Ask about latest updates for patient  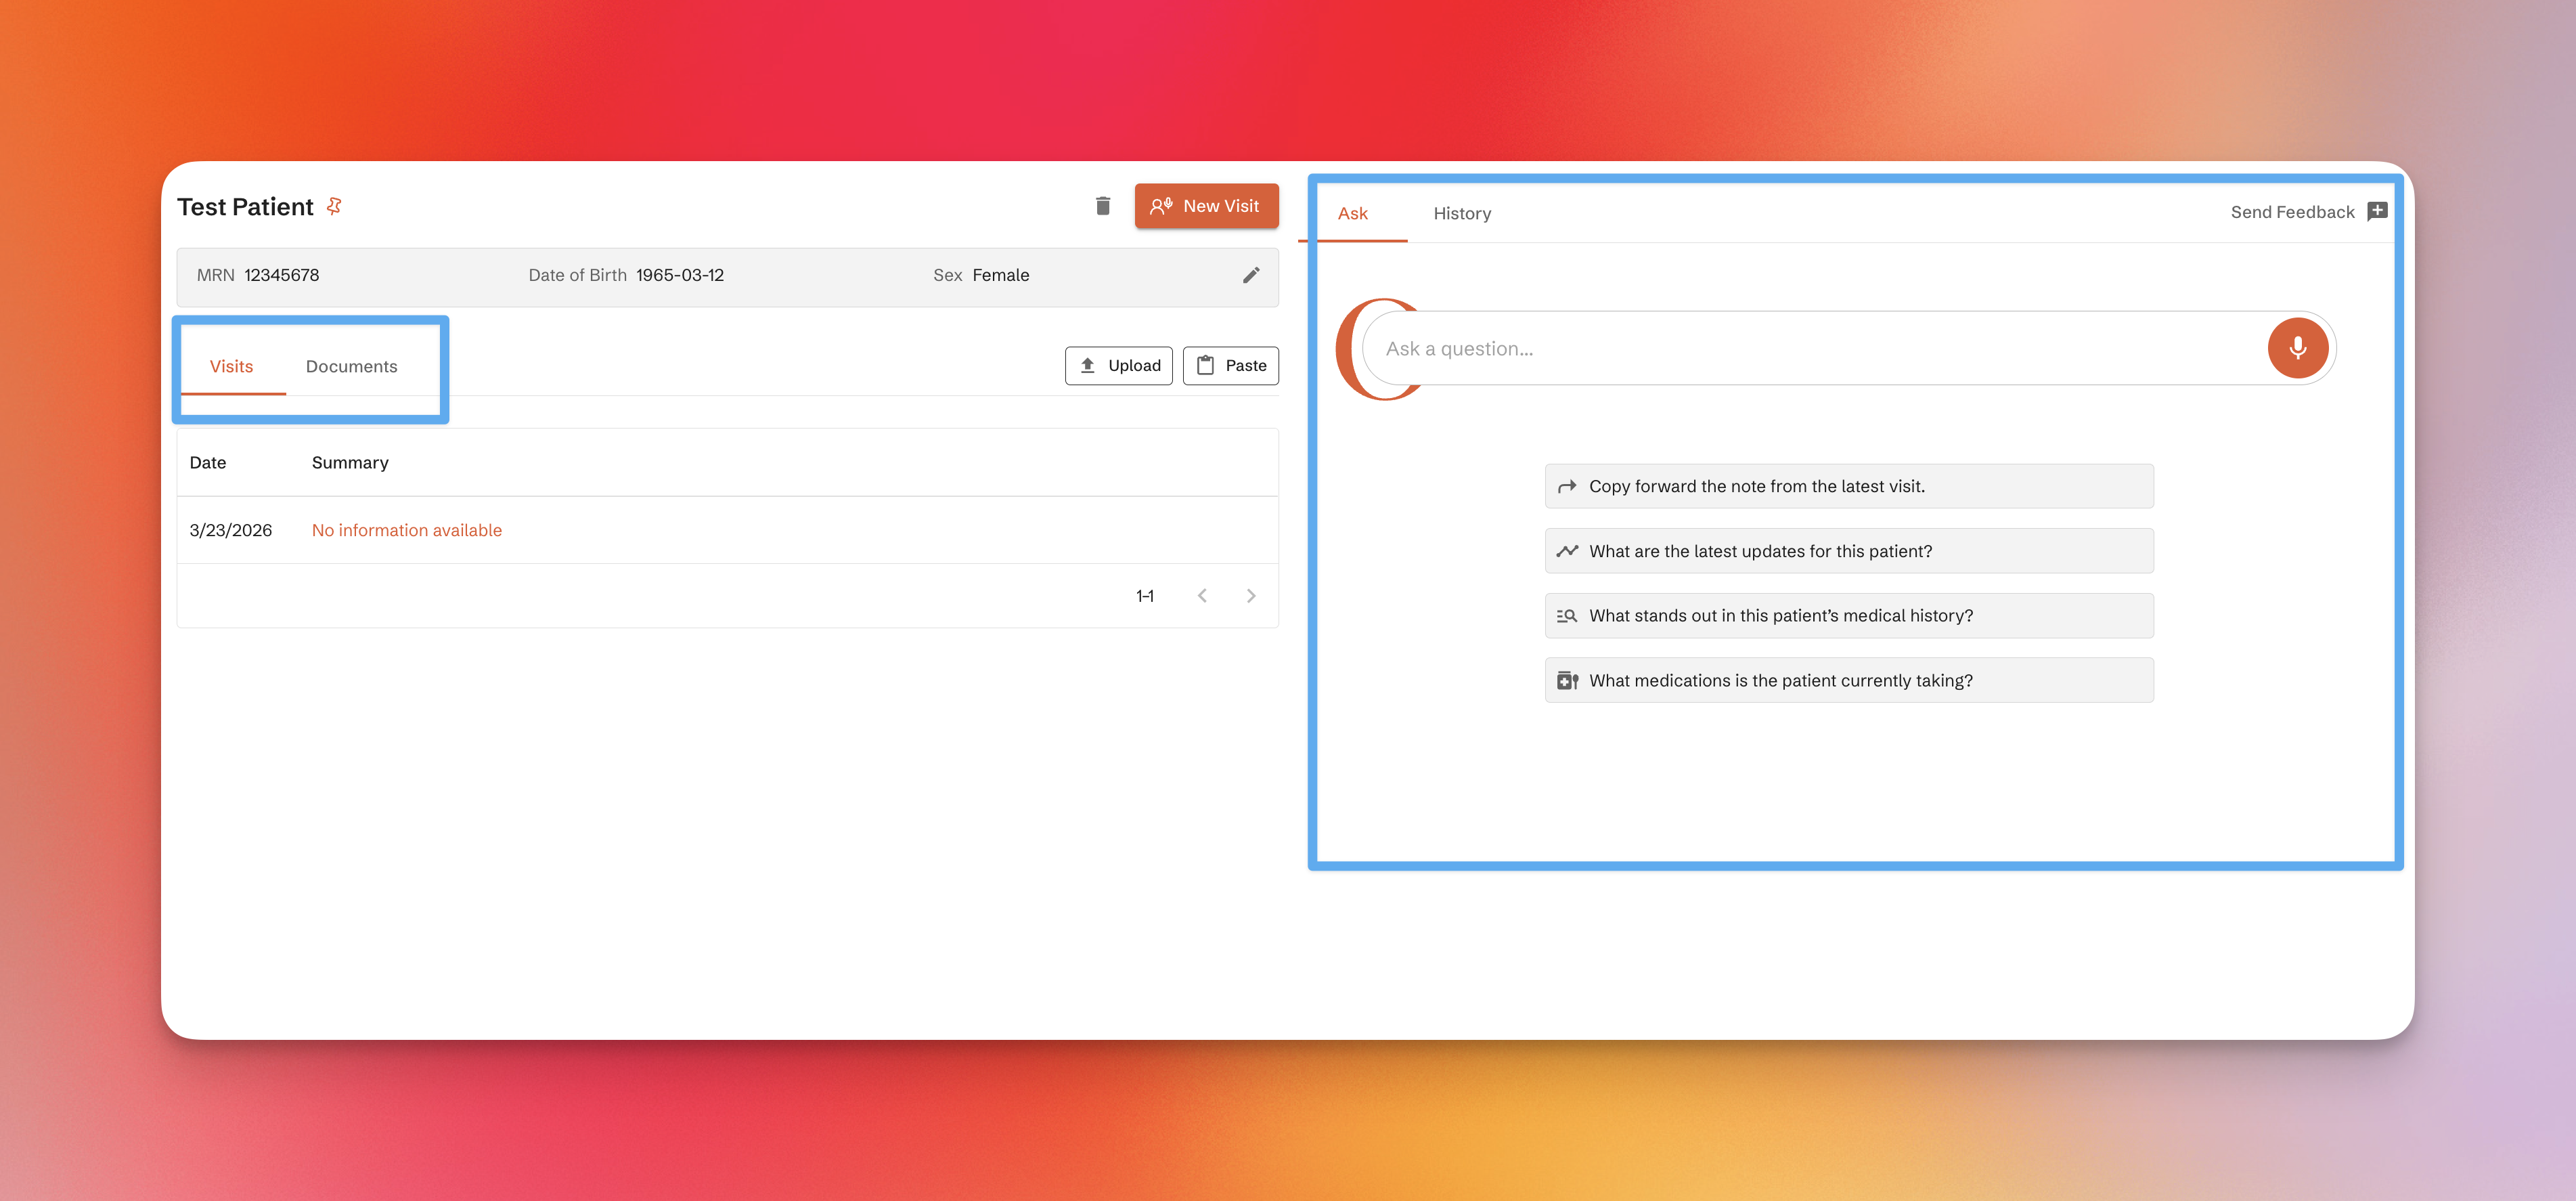[x=1848, y=551]
